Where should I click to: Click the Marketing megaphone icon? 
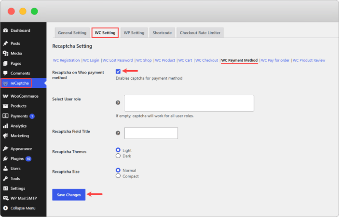point(5,136)
